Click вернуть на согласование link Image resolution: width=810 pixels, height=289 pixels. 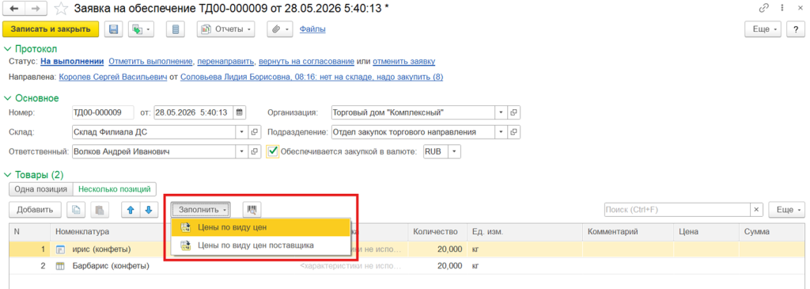pyautogui.click(x=306, y=62)
